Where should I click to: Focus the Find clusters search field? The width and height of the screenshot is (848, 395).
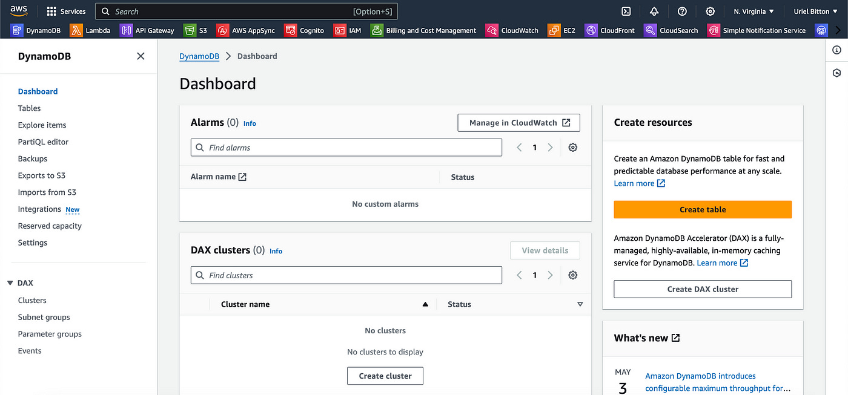(x=346, y=275)
